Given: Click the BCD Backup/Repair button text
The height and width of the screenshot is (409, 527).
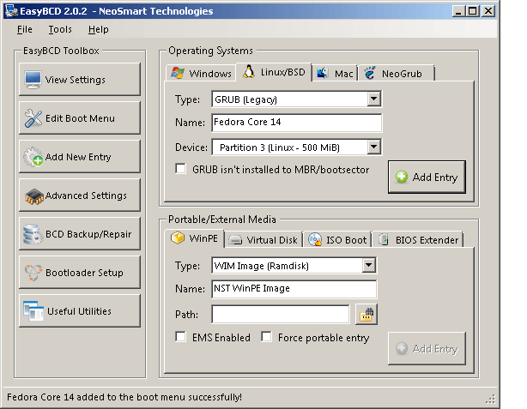Looking at the screenshot, I should pos(88,234).
